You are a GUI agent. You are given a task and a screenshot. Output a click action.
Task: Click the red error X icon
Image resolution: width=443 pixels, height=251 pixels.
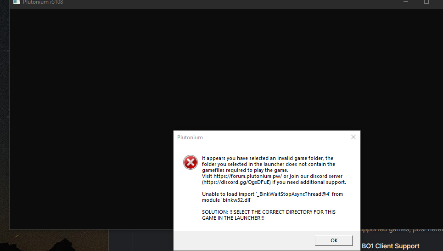pos(190,162)
